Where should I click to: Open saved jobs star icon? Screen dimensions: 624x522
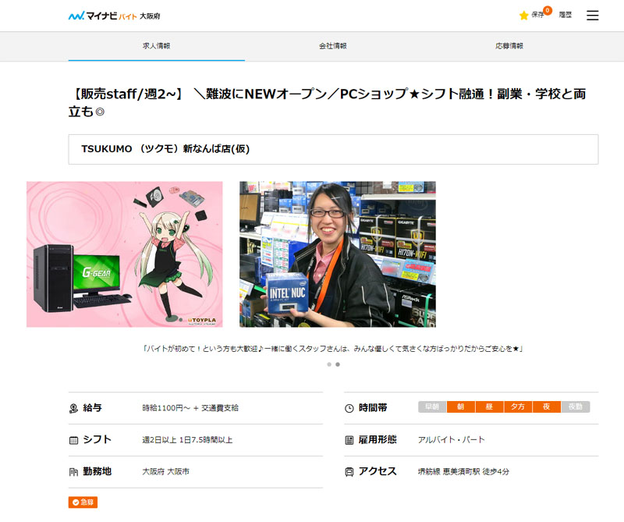(523, 16)
